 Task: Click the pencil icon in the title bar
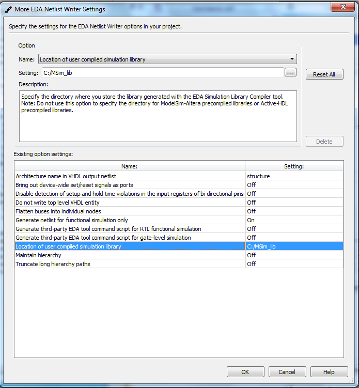(8, 9)
